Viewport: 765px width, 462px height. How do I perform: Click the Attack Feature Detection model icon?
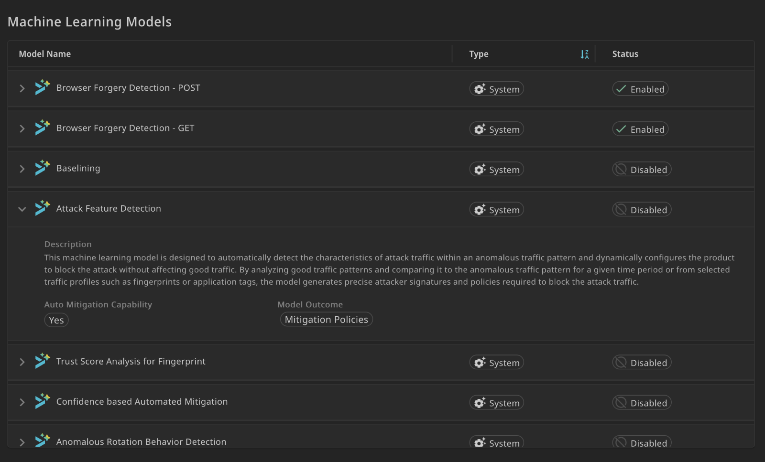[x=42, y=208]
